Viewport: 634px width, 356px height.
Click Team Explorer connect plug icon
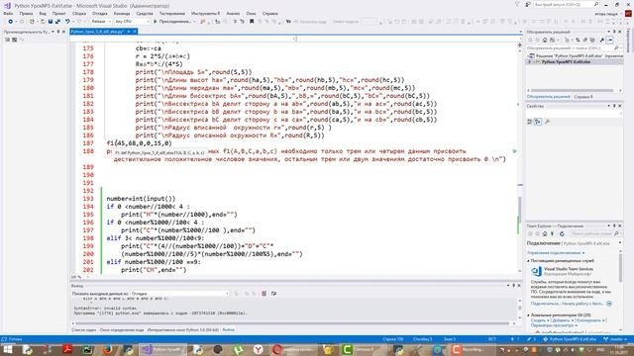[553, 233]
